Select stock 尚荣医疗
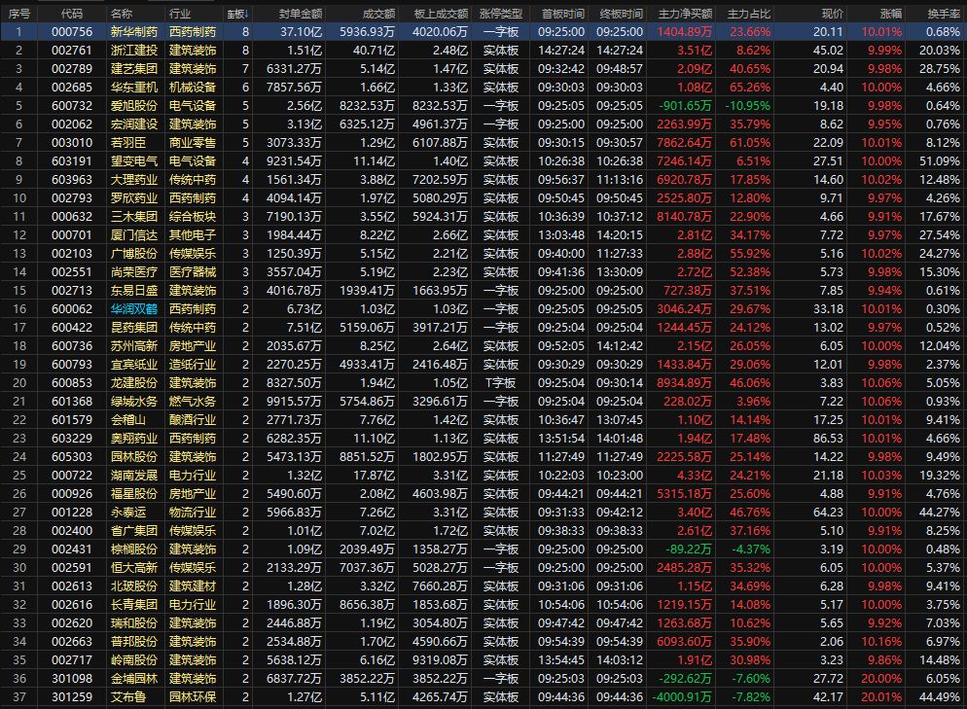Screen dimensions: 967x709 [134, 272]
